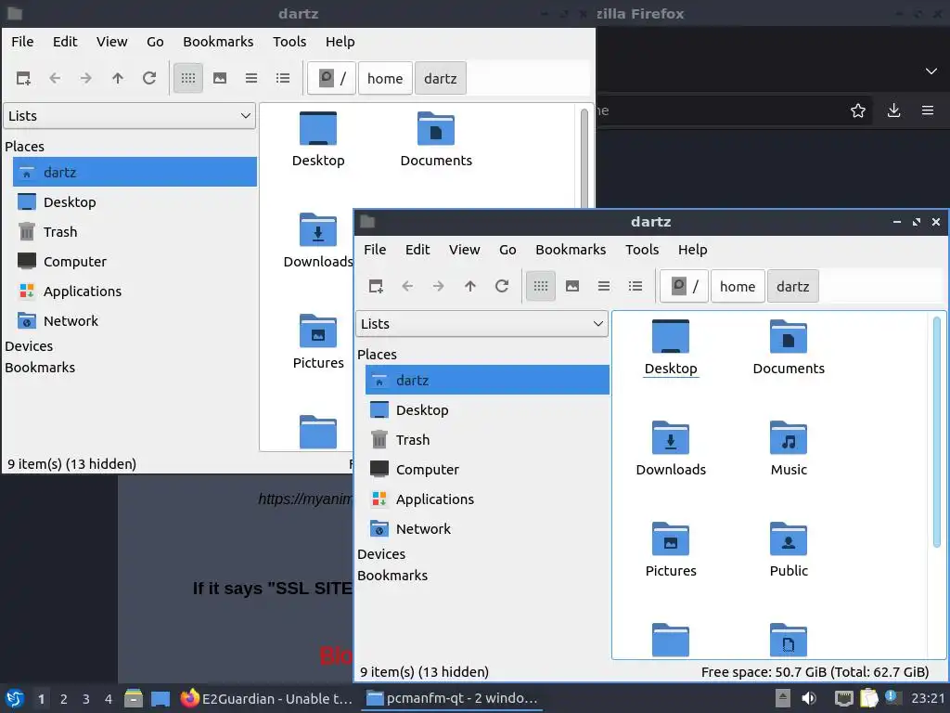This screenshot has width=950, height=713.
Task: Switch to icon view in front window
Action: pos(541,286)
